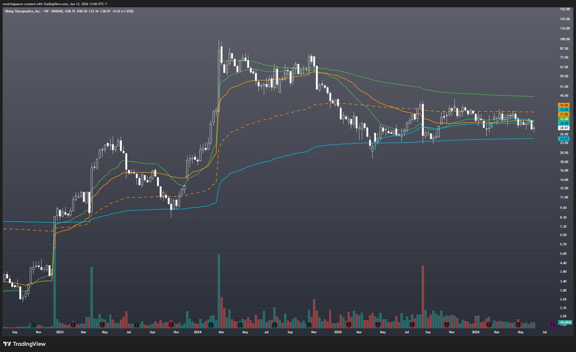Viewport: 576px width, 352px height.
Task: Click the Viking Therapeutics, Inc. symbol title
Action: (x=23, y=12)
